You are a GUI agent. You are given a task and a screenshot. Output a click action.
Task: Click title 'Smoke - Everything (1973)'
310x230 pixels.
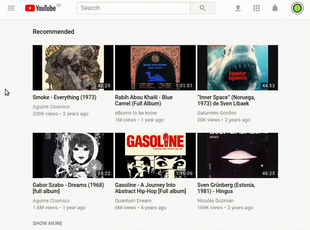65,97
